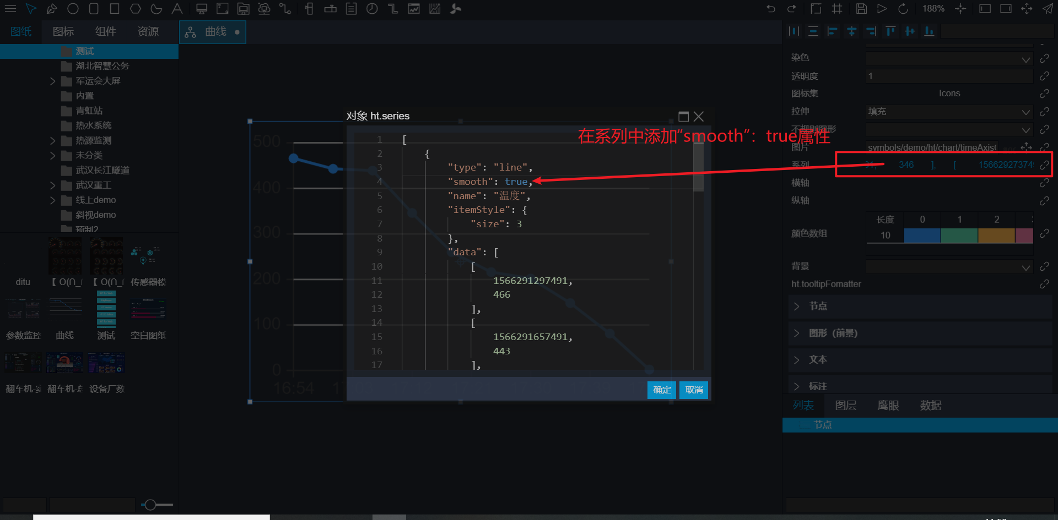The image size is (1058, 520).
Task: Save the drawing with the floppy disk icon
Action: [861, 9]
